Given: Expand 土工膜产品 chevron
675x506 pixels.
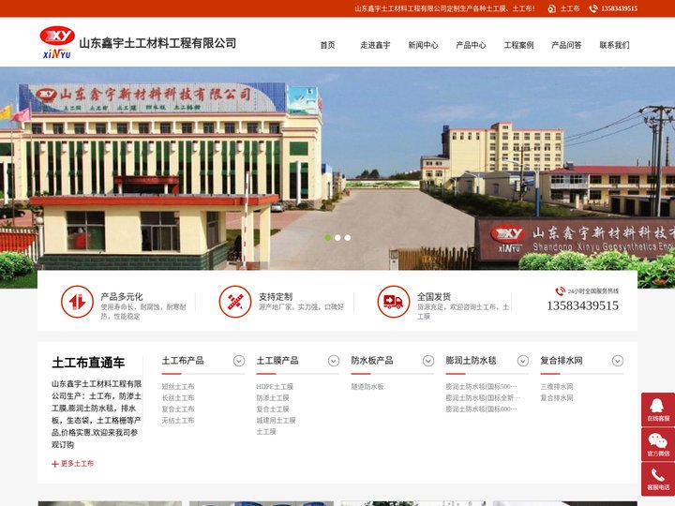Looking at the screenshot, I should pos(334,361).
